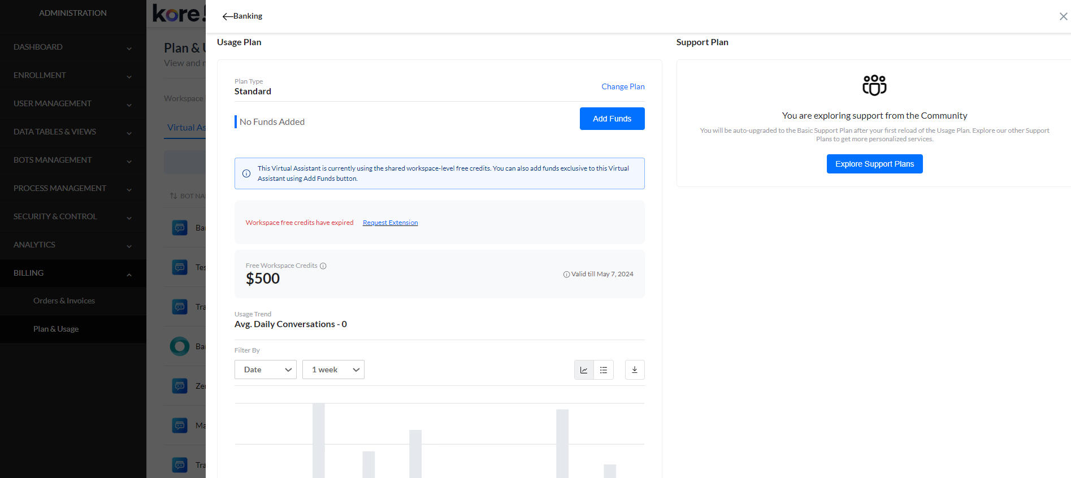This screenshot has width=1071, height=478.
Task: Open Orders & Invoices menu item
Action: [64, 301]
